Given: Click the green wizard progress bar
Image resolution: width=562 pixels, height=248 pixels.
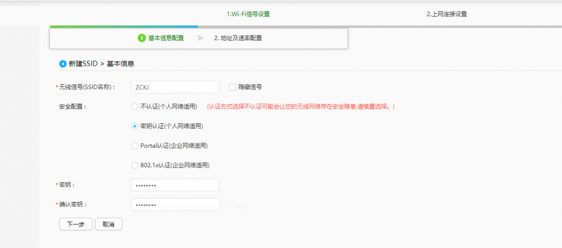Looking at the screenshot, I should tap(123, 26).
